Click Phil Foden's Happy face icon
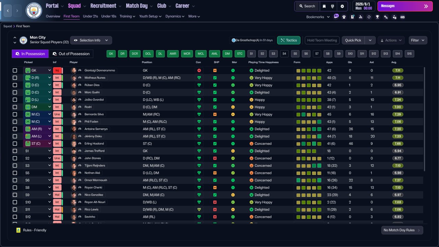The width and height of the screenshot is (439, 247). point(251,122)
